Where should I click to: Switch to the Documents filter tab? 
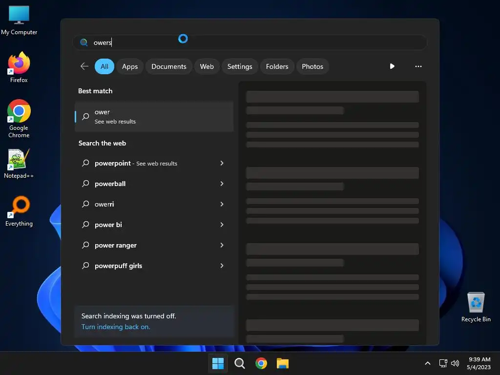point(168,66)
